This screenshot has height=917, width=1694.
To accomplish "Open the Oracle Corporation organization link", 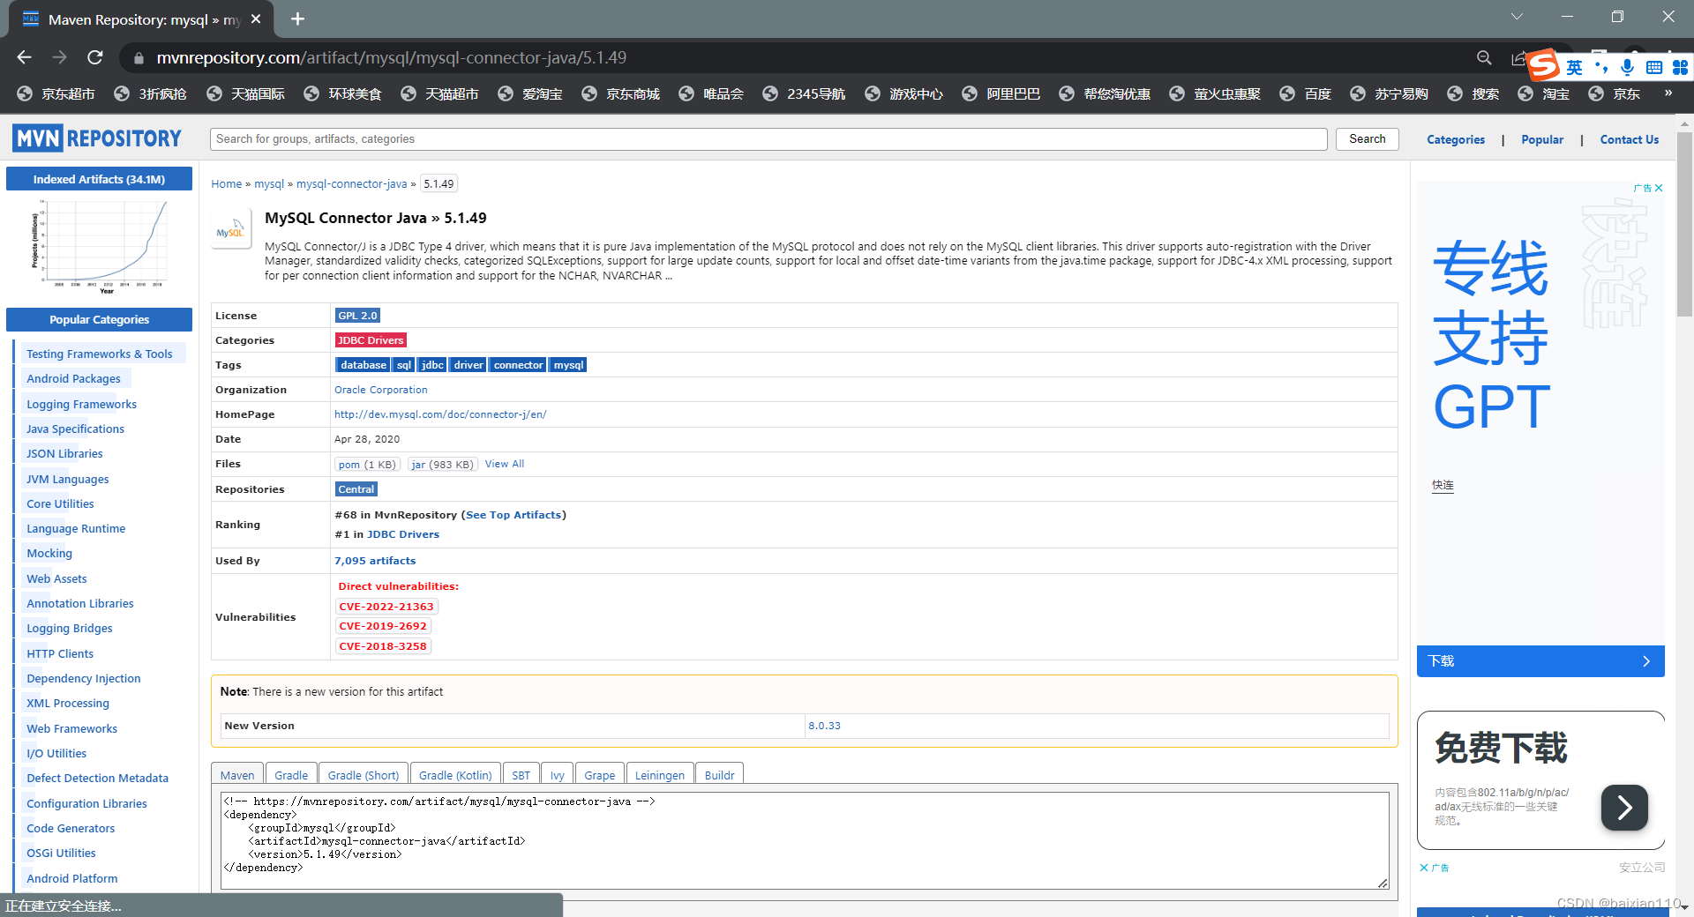I will [380, 390].
